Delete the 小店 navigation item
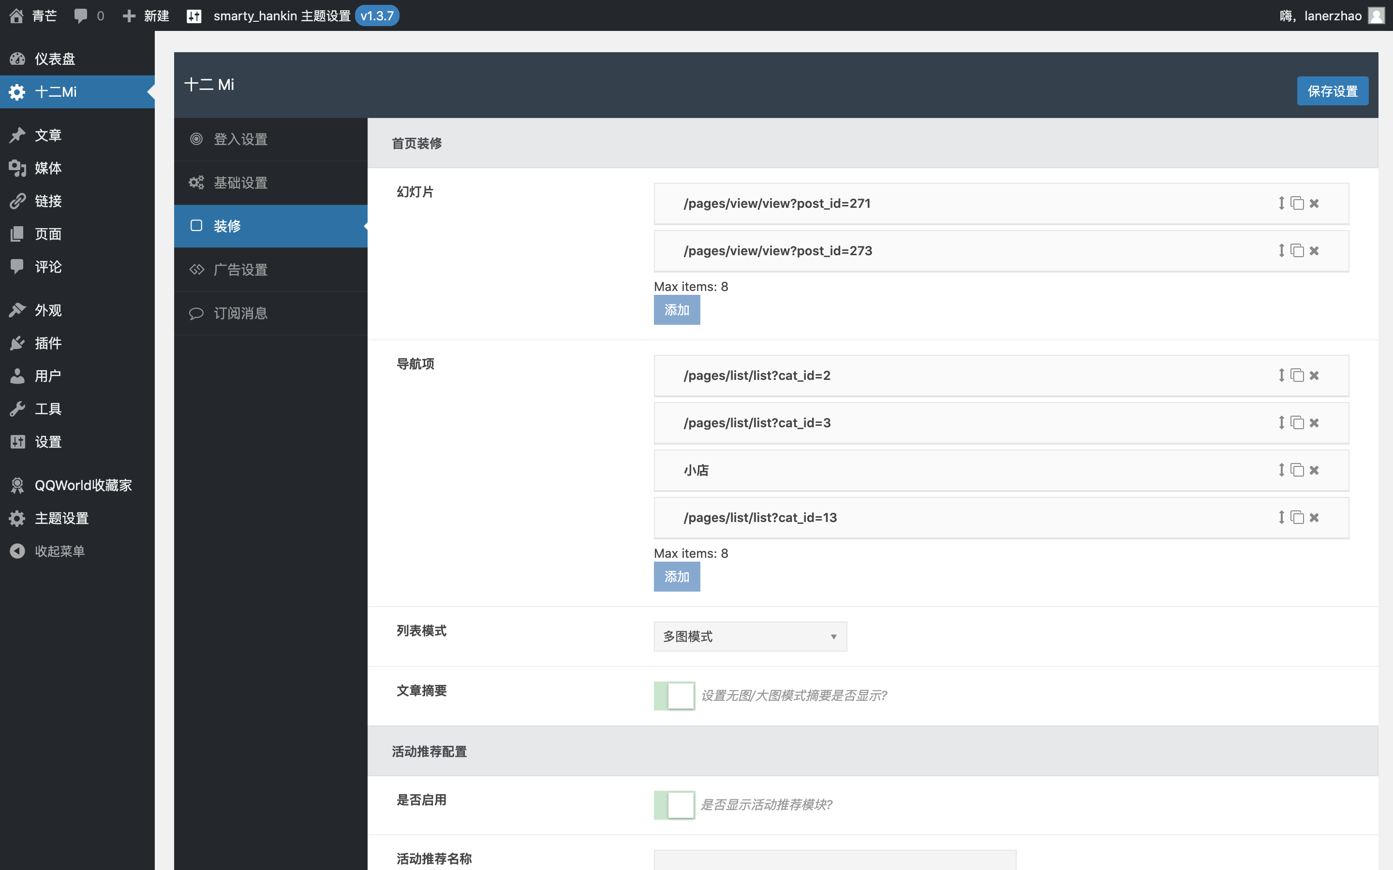 click(x=1314, y=470)
